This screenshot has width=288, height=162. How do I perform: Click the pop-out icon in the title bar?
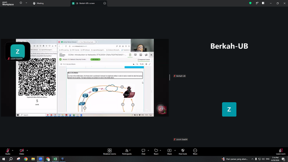[x=257, y=3]
